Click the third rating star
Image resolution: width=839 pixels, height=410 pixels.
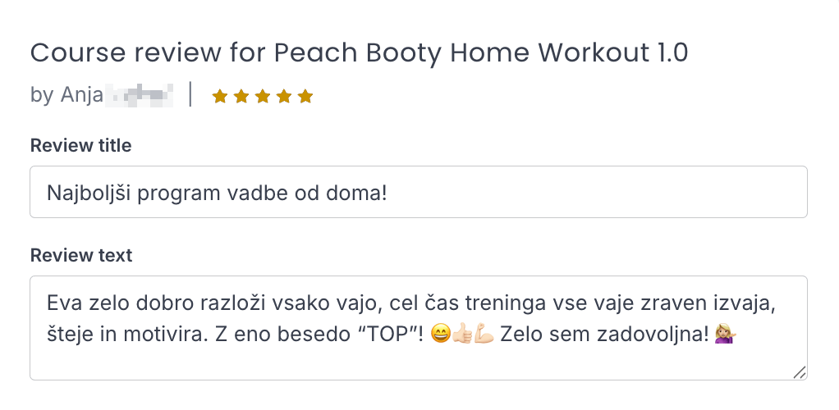point(263,97)
